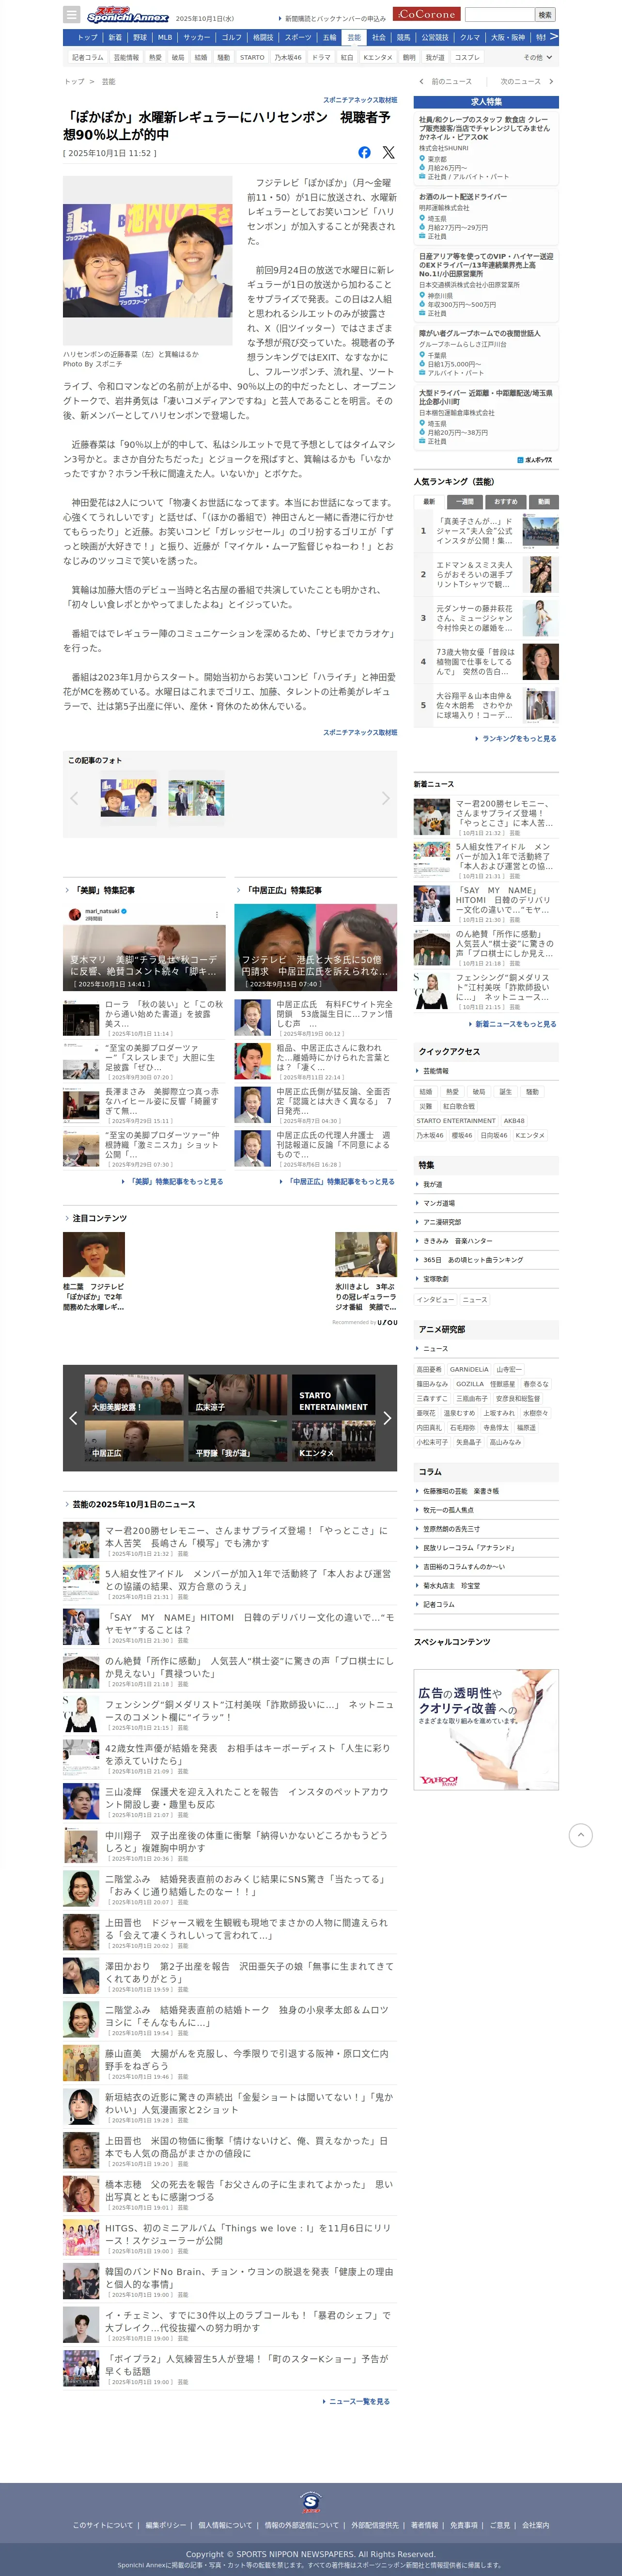Slide topic carousel to the left
This screenshot has width=622, height=2576.
73,1418
